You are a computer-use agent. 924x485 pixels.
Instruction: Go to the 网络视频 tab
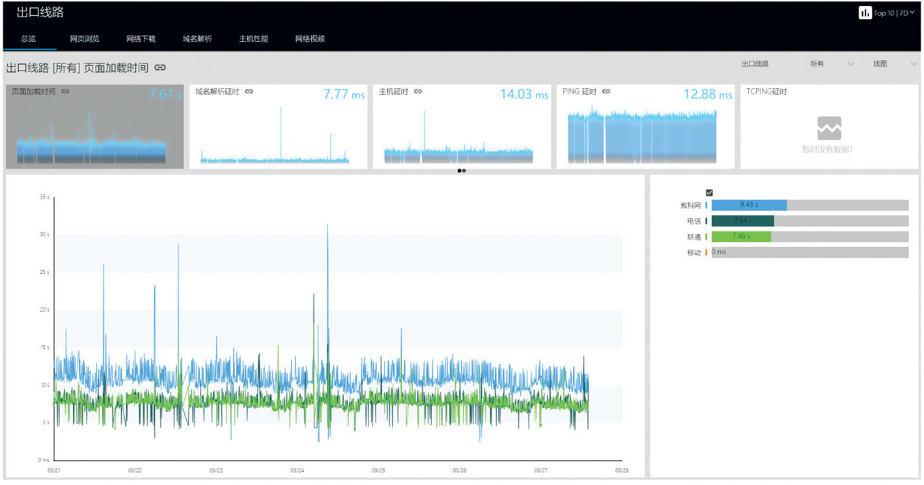pyautogui.click(x=310, y=38)
